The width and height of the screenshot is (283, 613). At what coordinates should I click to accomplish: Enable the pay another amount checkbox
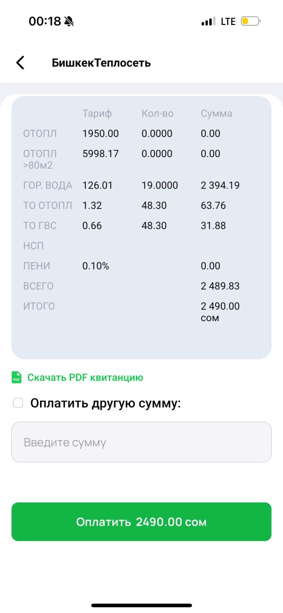pyautogui.click(x=18, y=403)
